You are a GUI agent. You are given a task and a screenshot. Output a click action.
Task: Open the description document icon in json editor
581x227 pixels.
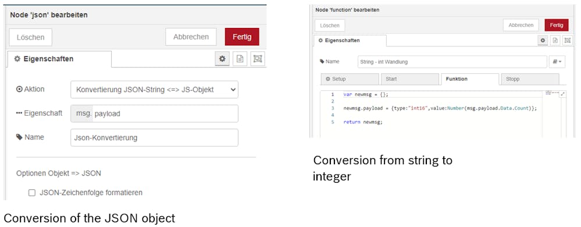pos(240,59)
